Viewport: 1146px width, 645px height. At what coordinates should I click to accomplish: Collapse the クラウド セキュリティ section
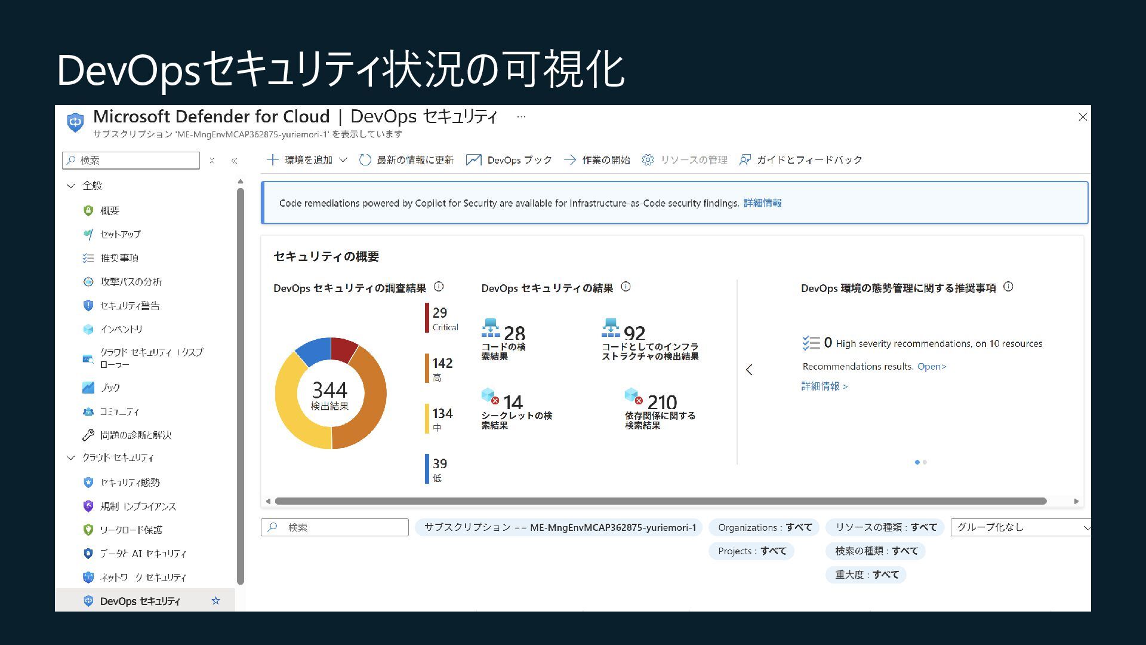(70, 458)
